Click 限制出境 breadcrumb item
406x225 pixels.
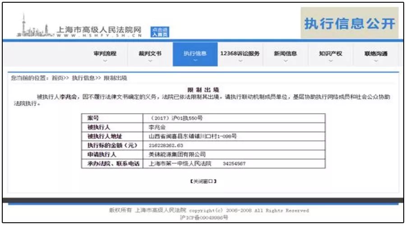(x=115, y=78)
